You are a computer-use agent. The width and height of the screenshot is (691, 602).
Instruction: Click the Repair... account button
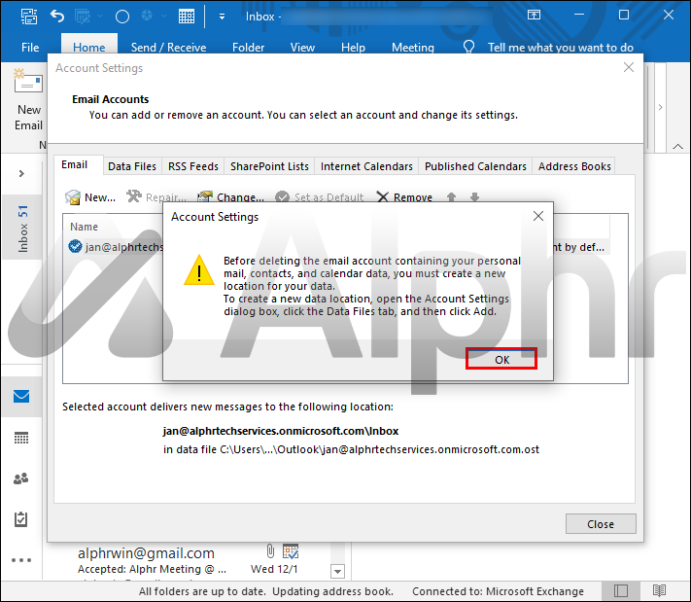(156, 197)
